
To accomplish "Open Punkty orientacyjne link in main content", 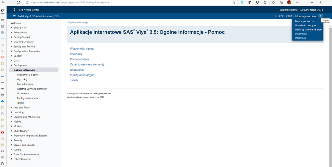I will click(x=82, y=75).
